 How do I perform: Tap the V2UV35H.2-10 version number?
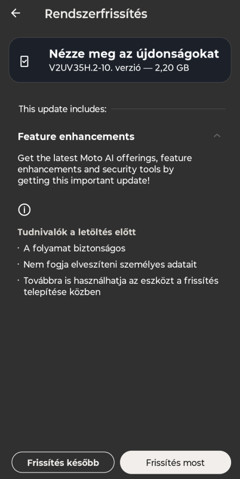click(80, 68)
